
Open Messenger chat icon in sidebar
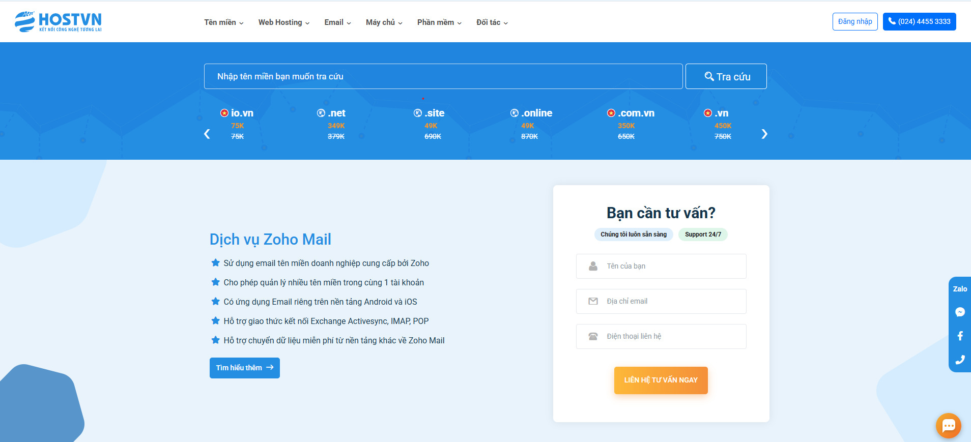(x=960, y=312)
